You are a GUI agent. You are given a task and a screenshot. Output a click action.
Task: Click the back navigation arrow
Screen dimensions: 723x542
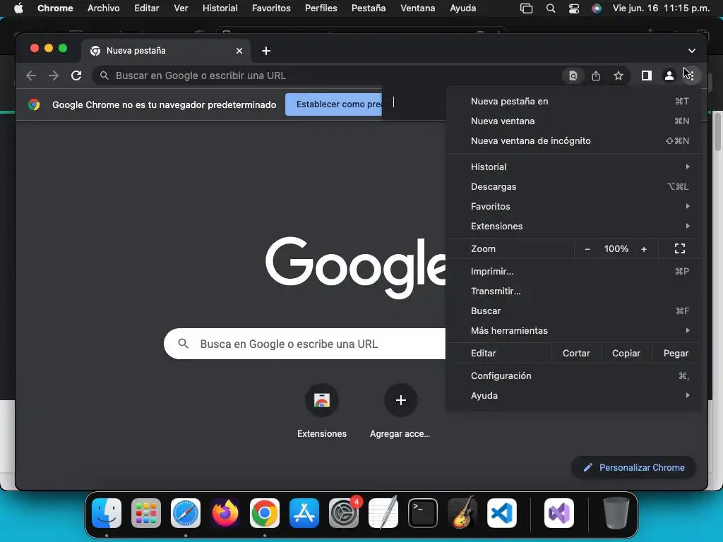31,76
